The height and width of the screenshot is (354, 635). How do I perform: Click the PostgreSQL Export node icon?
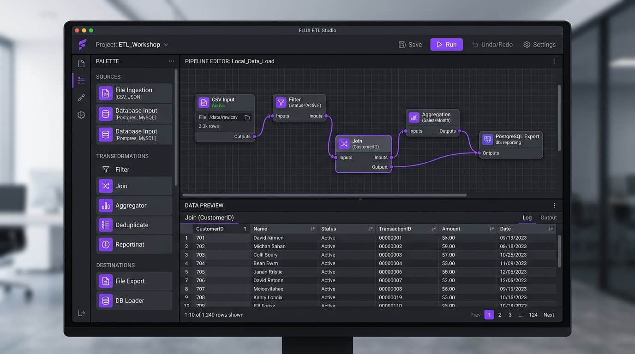point(487,139)
